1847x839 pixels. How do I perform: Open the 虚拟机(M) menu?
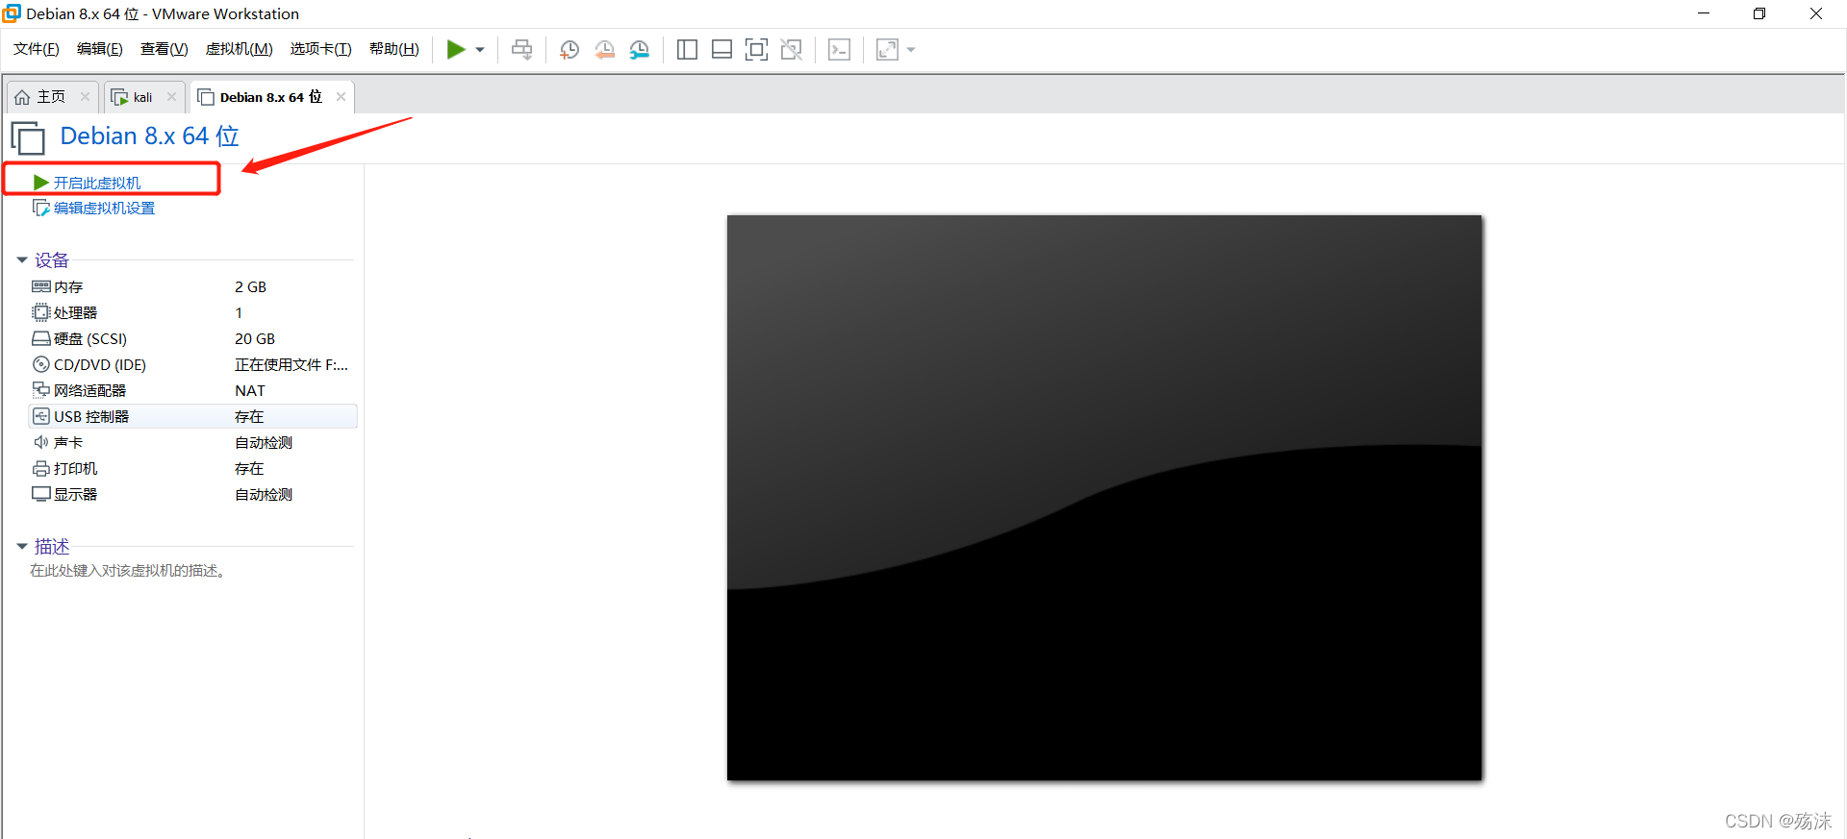[239, 49]
